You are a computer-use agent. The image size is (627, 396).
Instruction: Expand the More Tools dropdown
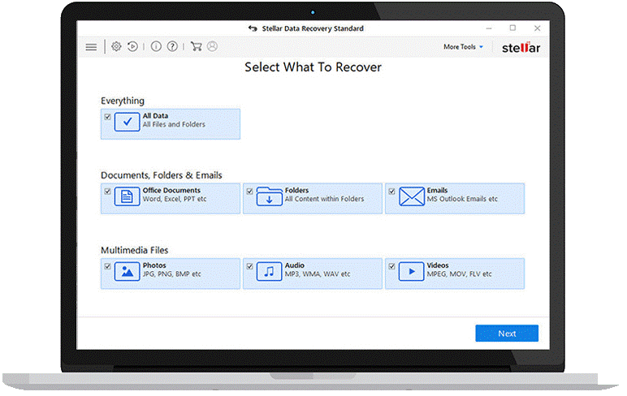pyautogui.click(x=463, y=47)
